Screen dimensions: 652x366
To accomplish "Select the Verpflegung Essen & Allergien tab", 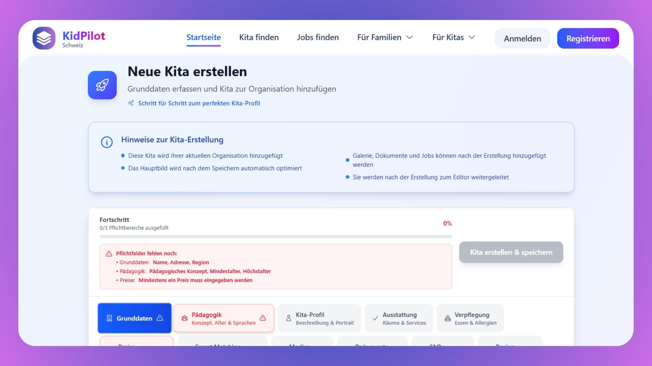I will coord(470,318).
